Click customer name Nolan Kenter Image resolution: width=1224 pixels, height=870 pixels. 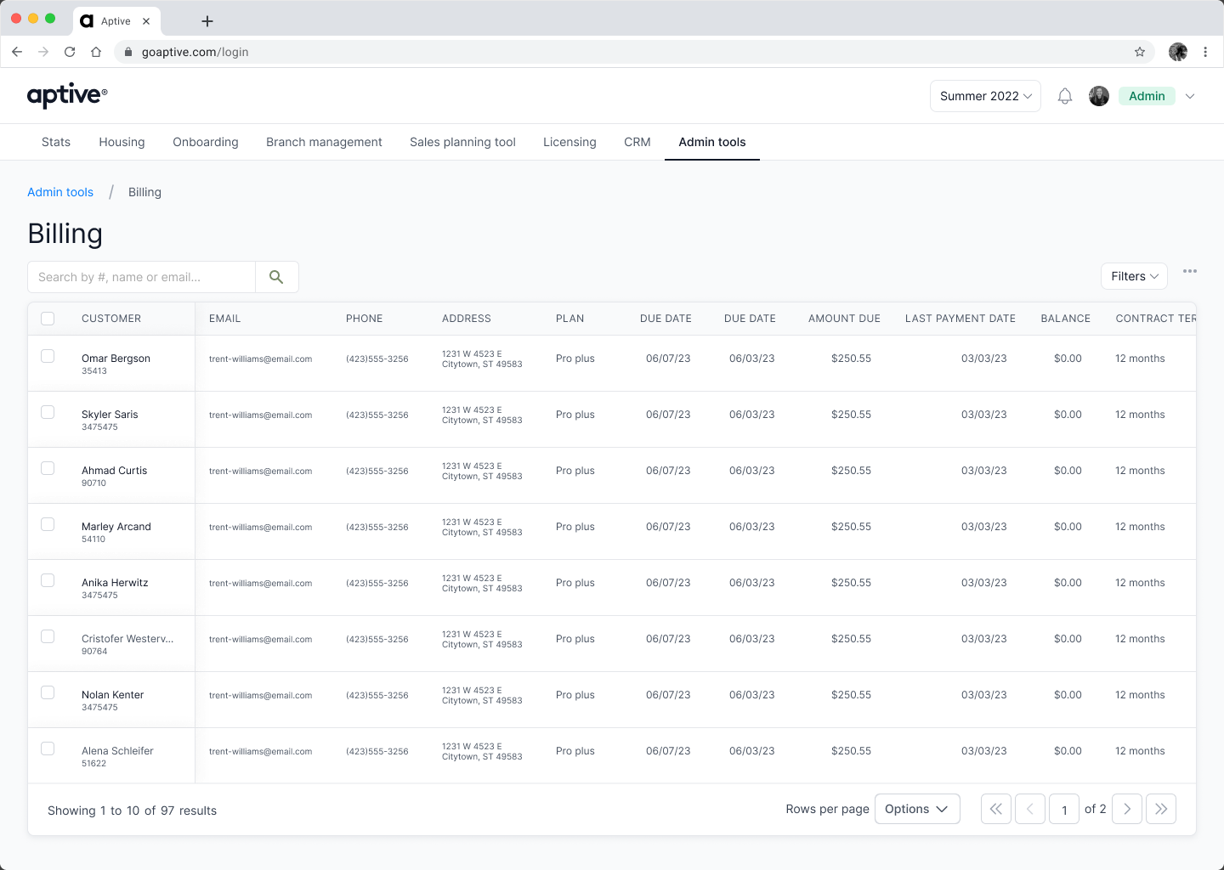(112, 695)
